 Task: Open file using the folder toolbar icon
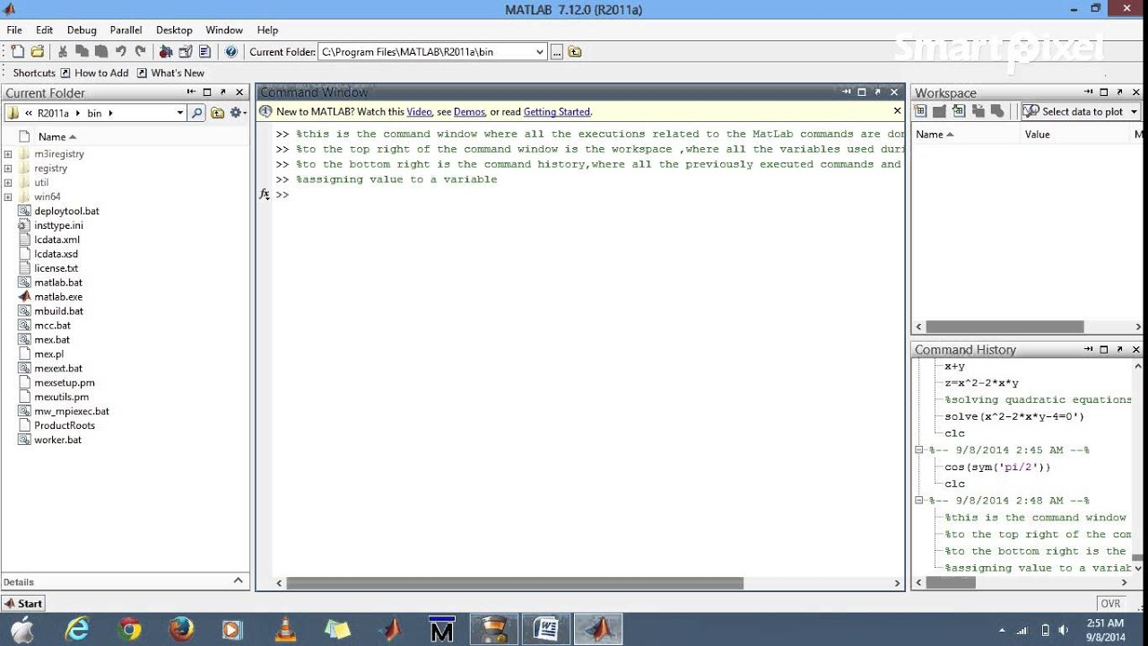38,52
